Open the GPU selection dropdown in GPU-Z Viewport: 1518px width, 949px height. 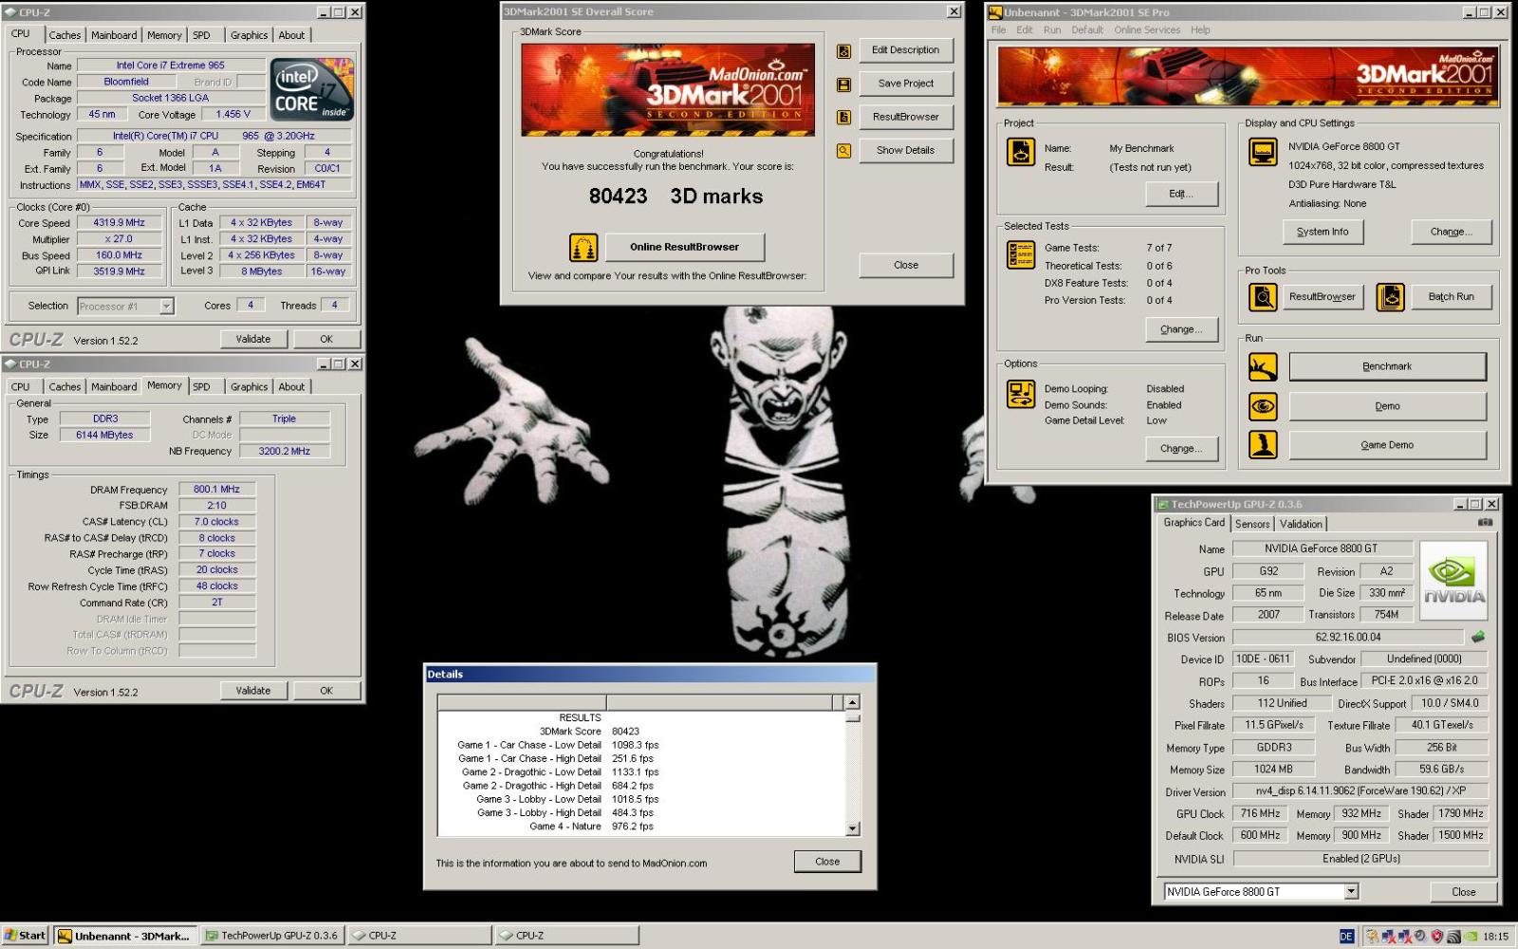[1351, 892]
